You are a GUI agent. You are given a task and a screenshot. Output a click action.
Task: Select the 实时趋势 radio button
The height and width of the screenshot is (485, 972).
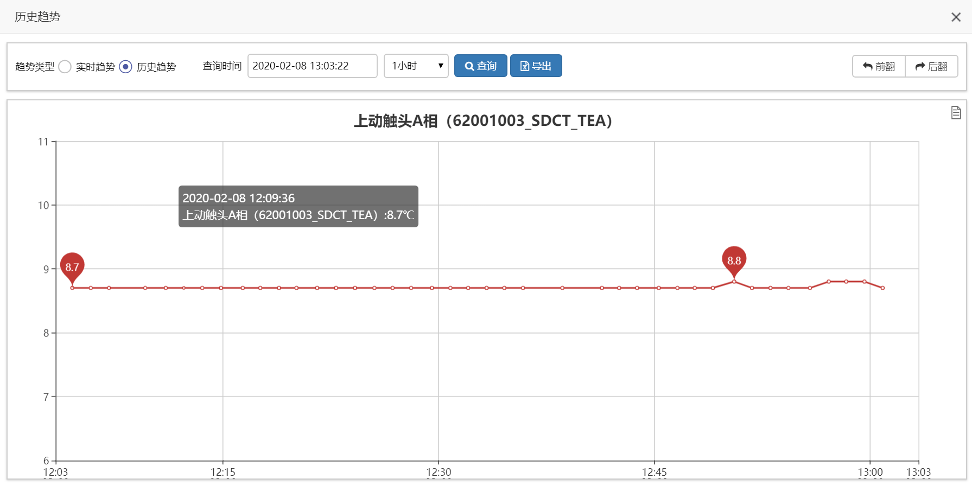click(65, 67)
